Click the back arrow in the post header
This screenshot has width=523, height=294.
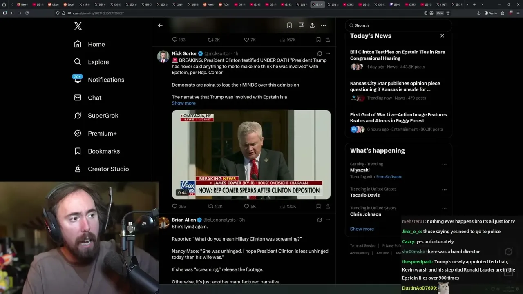[x=160, y=25]
